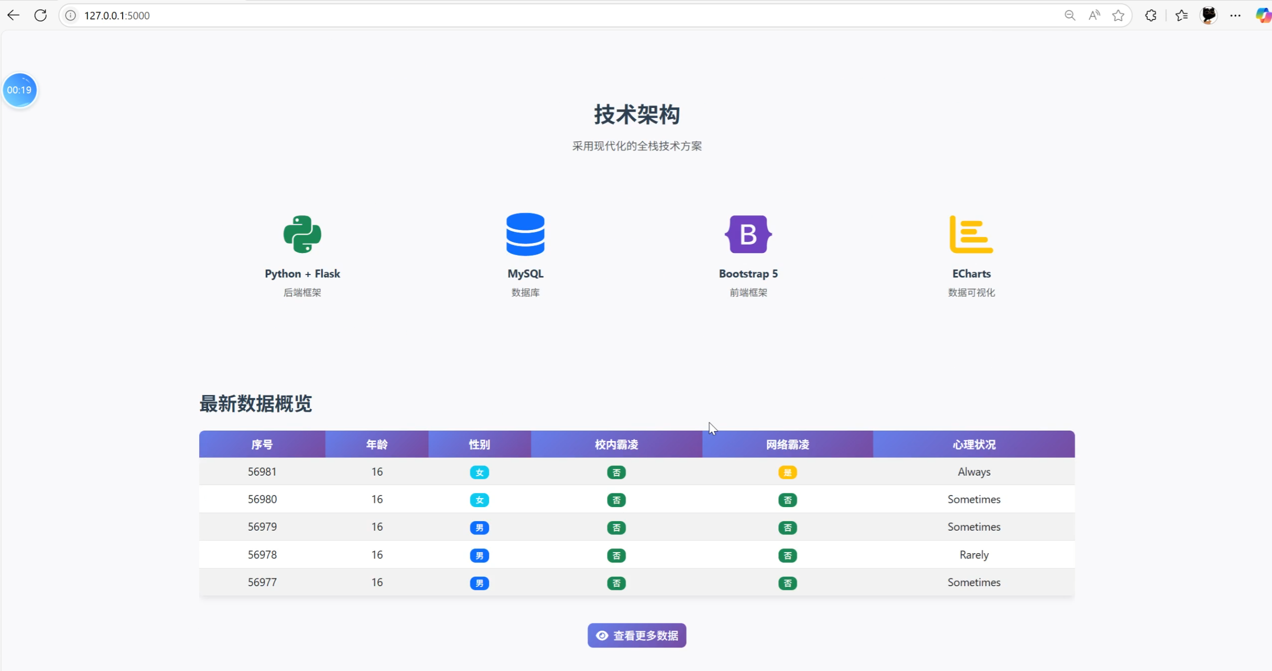
Task: Click the address bar URL 127.0.0.1:5000
Action: [117, 16]
